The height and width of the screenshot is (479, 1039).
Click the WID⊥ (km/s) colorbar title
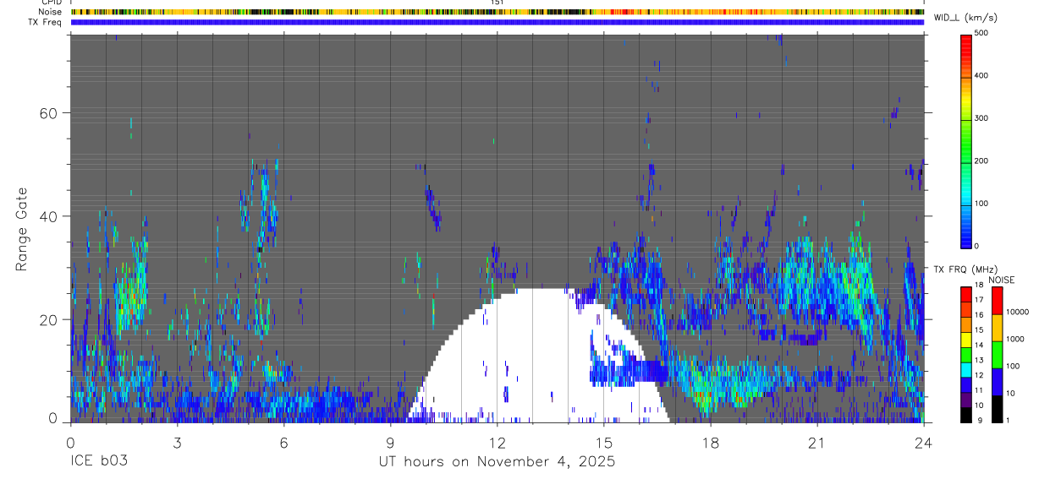[968, 18]
